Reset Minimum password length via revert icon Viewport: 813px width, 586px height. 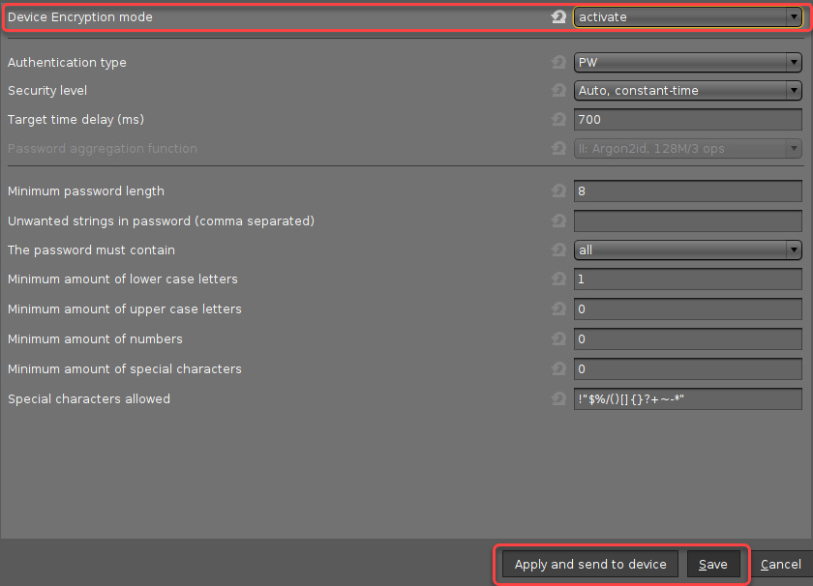pos(558,191)
